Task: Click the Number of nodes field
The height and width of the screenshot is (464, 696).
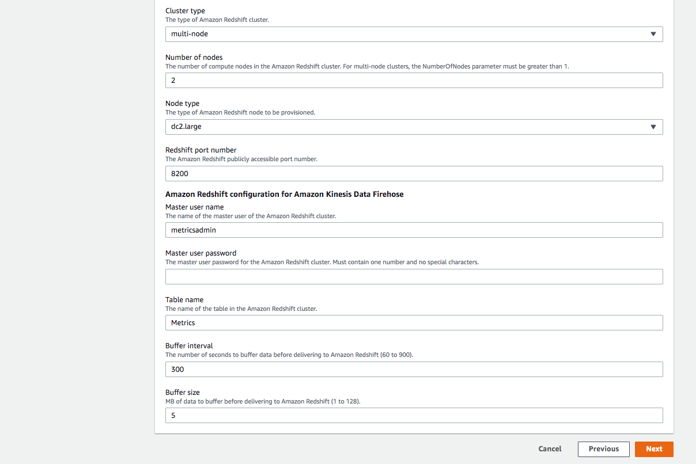Action: [414, 81]
